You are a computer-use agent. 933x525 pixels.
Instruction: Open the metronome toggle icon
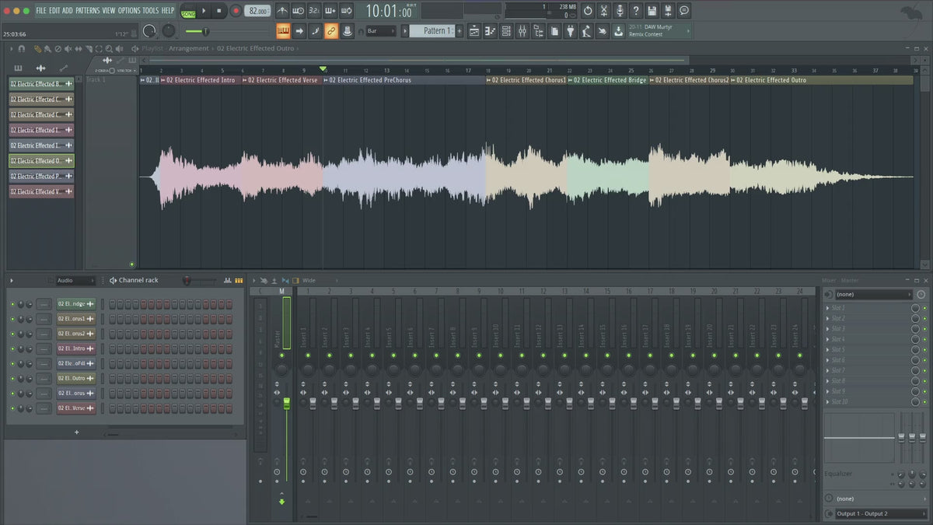(281, 11)
